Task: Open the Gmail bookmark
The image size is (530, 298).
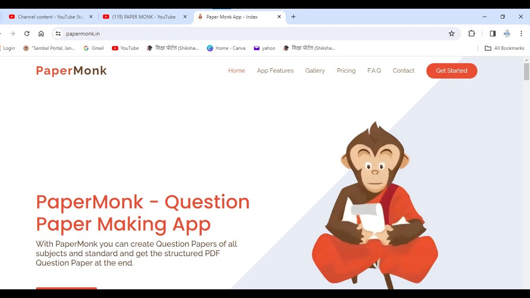Action: tap(94, 48)
